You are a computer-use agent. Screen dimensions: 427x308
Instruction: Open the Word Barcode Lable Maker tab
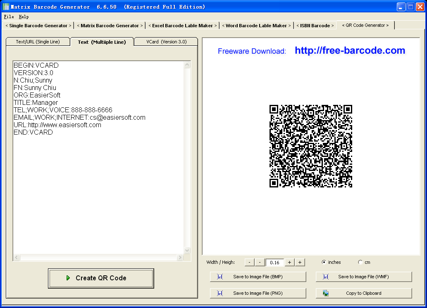pos(256,26)
